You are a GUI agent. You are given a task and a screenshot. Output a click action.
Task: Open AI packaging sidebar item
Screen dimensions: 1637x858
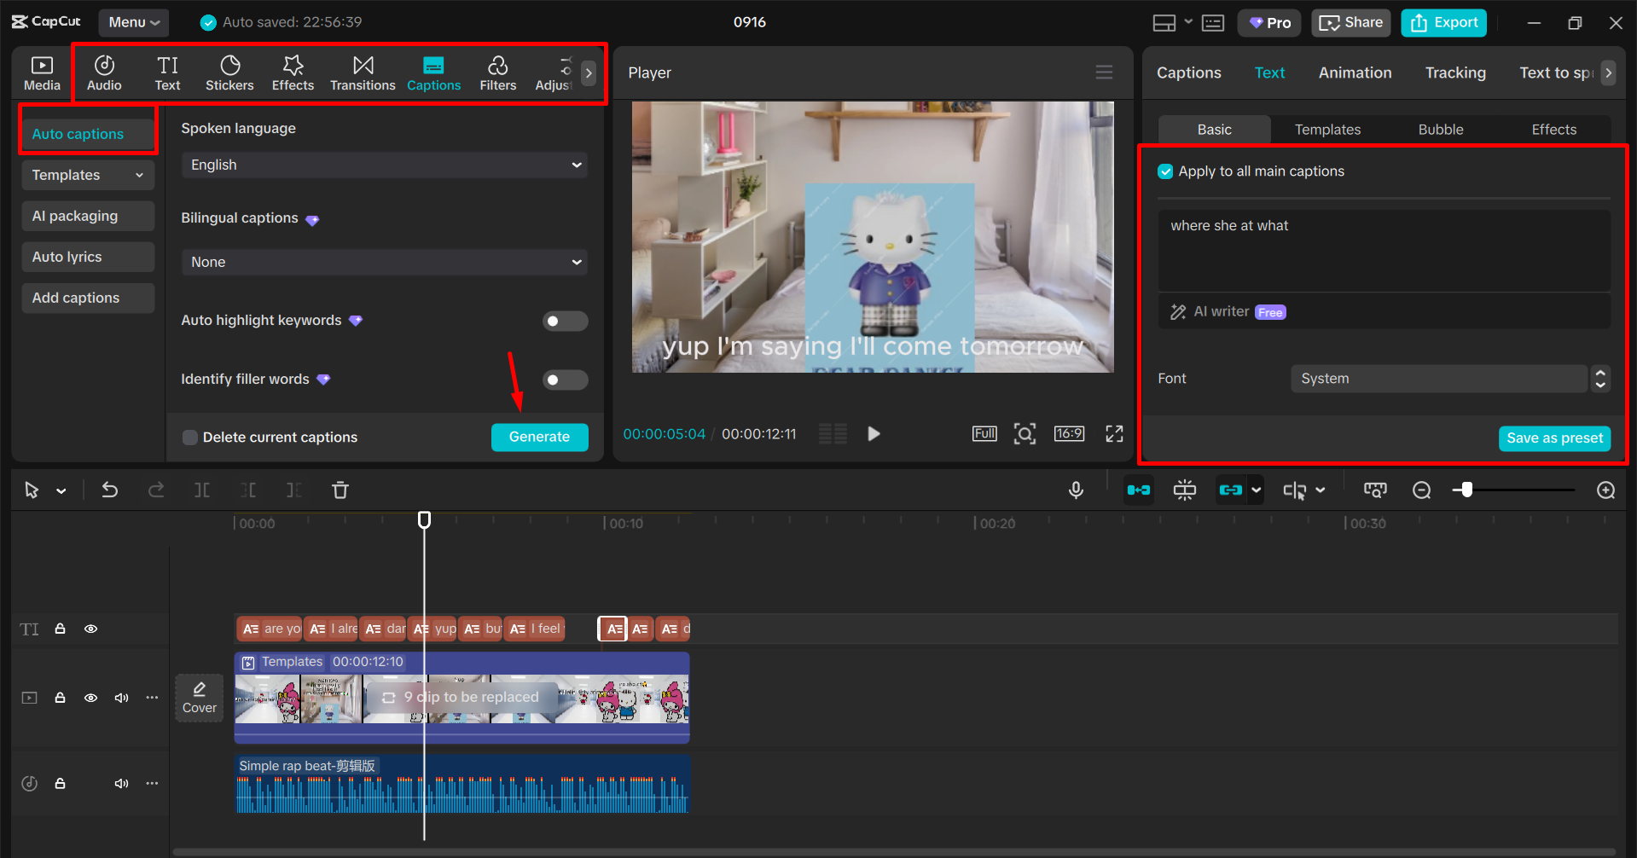click(x=88, y=216)
